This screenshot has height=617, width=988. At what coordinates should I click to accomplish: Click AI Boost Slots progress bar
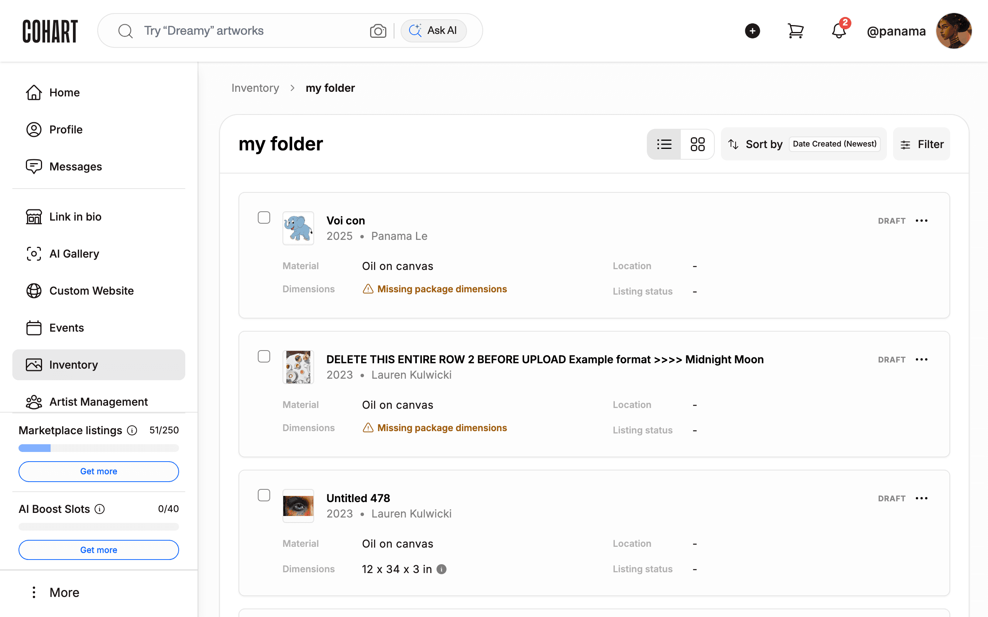tap(99, 527)
